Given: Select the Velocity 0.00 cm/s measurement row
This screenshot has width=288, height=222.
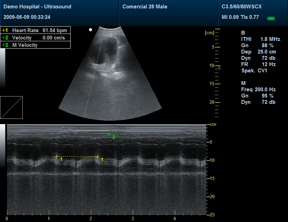Looking at the screenshot, I should click(35, 37).
